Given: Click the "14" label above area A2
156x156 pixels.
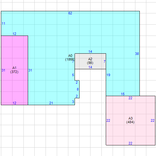Looking at the screenshot, I should click(x=90, y=51).
